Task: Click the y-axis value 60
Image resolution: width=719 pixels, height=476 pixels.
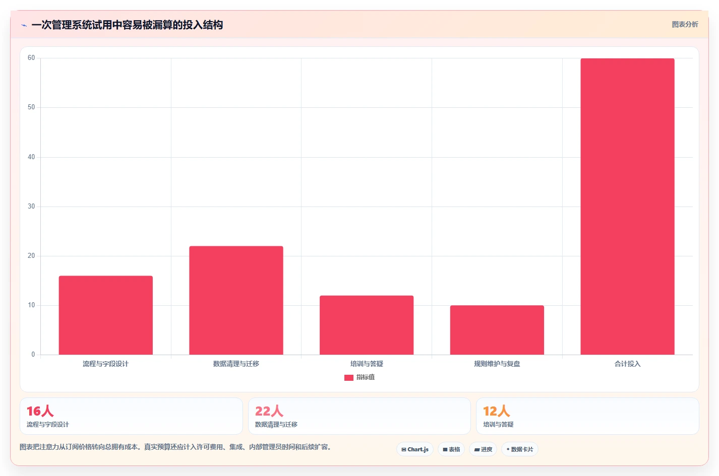Action: click(x=31, y=58)
